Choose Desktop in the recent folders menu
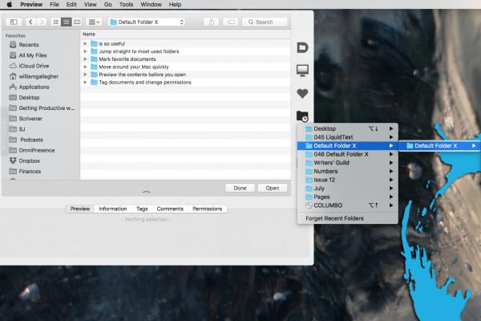 pos(348,128)
